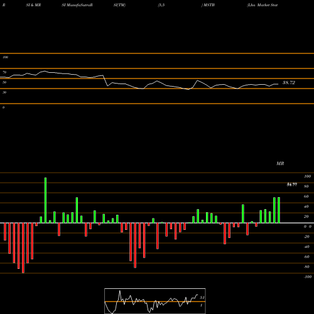Click the '20' label on MR axis
This screenshot has height=314, width=314.
point(306,217)
